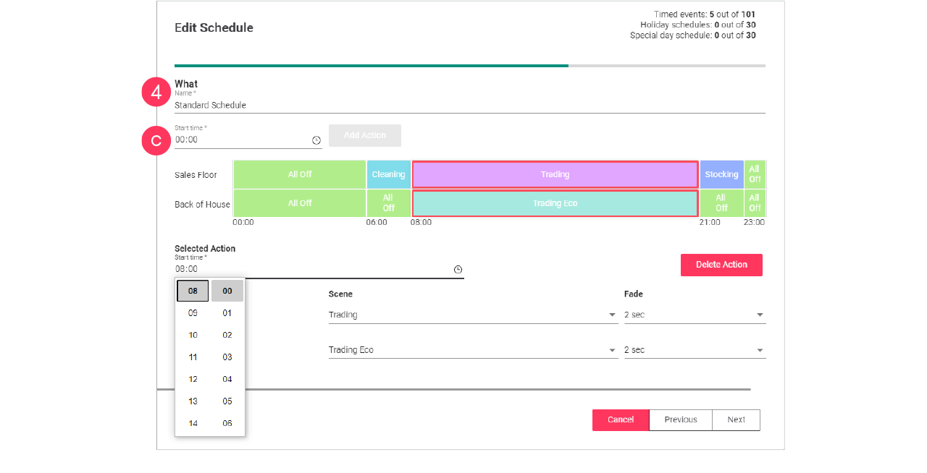This screenshot has height=473, width=927.
Task: Select minute 05 in the time picker
Action: coord(227,401)
